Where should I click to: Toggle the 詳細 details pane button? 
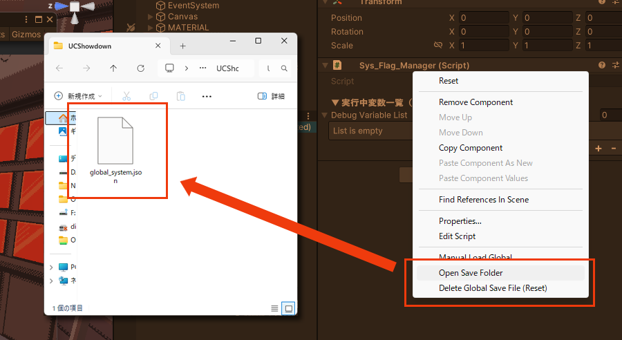pos(271,96)
